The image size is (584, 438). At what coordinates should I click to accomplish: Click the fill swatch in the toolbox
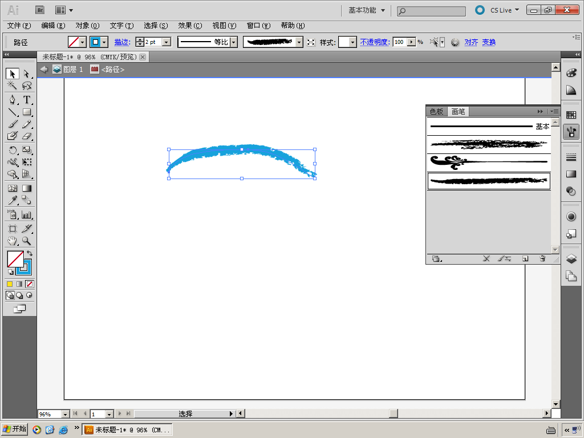[x=15, y=259]
